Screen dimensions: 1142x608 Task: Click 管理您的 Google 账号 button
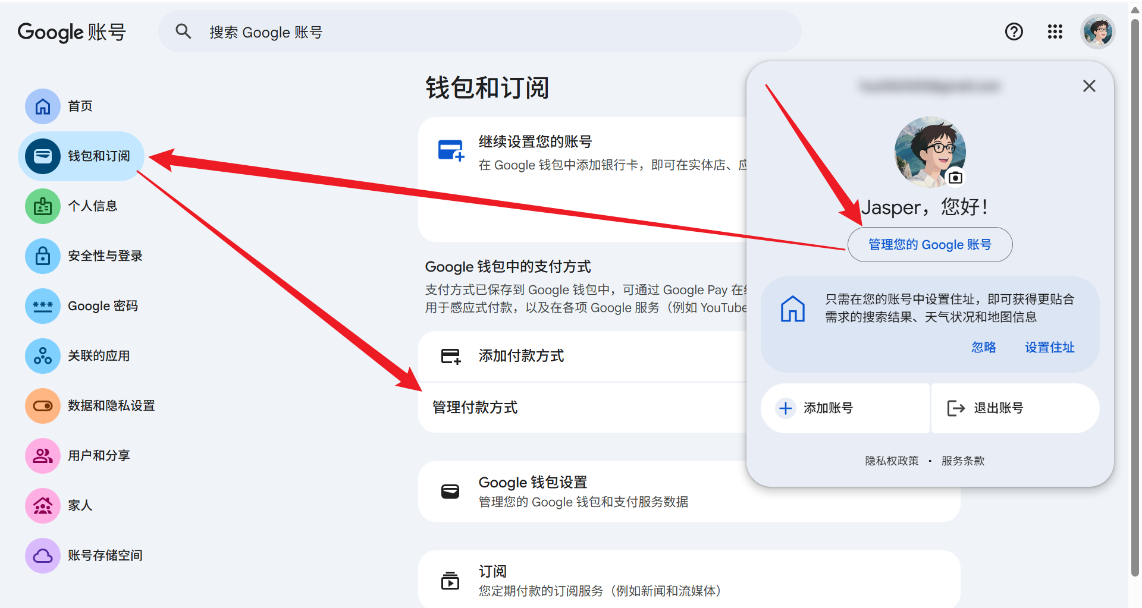[x=930, y=244]
